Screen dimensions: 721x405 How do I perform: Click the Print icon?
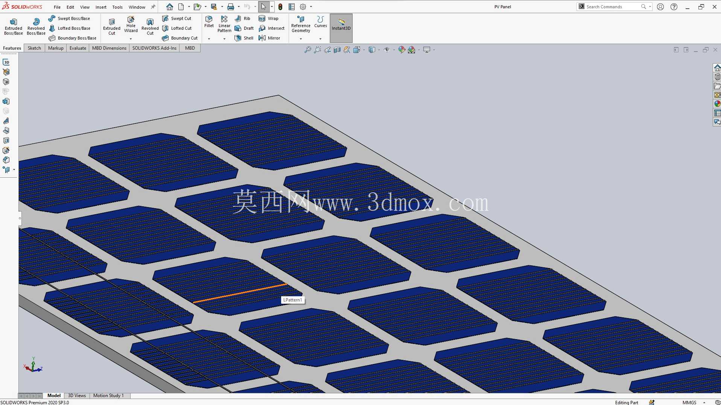(231, 7)
